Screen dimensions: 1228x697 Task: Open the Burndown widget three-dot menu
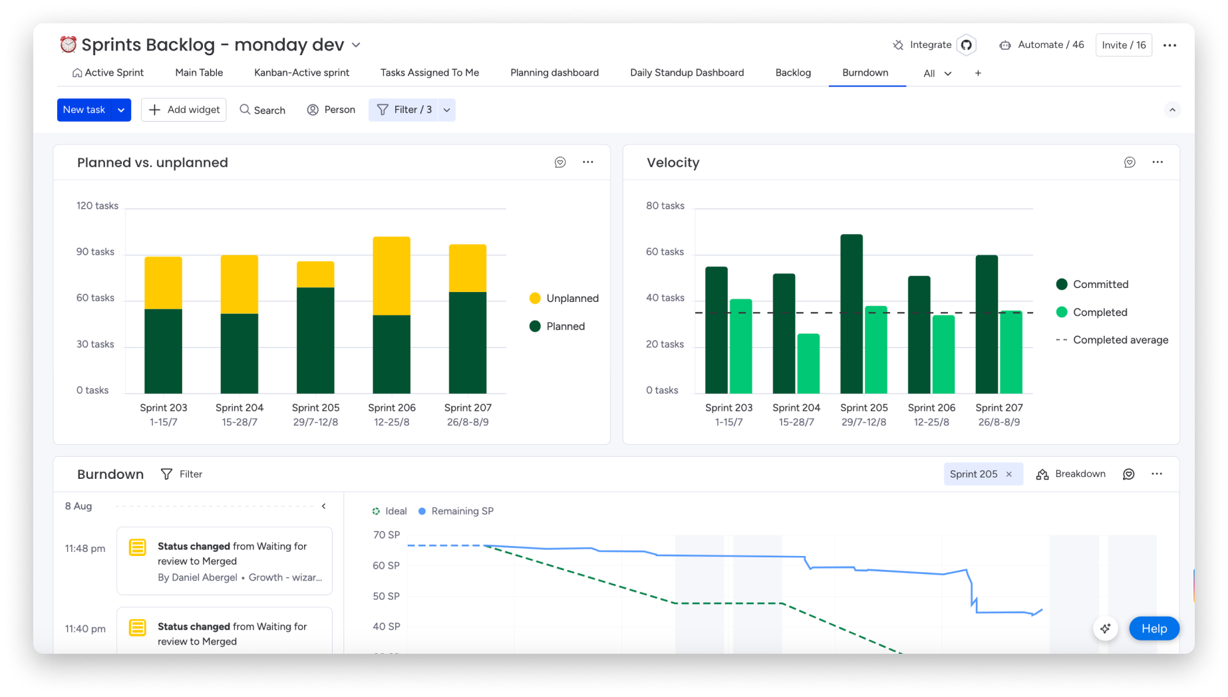[1157, 474]
